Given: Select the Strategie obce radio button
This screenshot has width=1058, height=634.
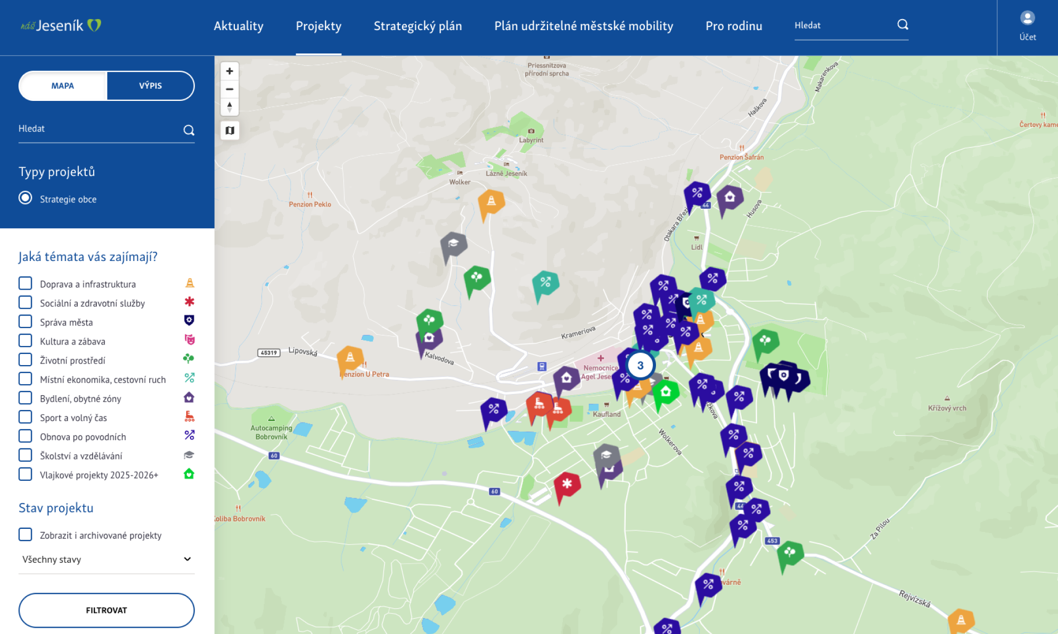Looking at the screenshot, I should click(x=25, y=198).
